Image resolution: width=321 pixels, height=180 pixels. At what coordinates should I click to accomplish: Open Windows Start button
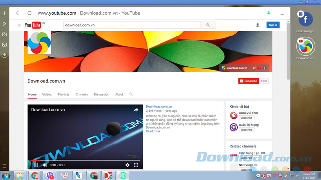coord(6,176)
